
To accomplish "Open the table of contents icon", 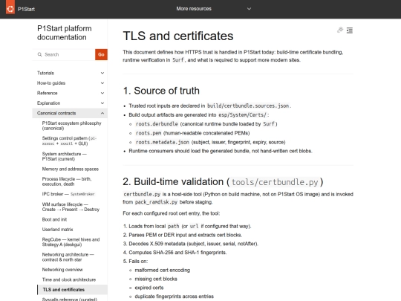I will (350, 30).
